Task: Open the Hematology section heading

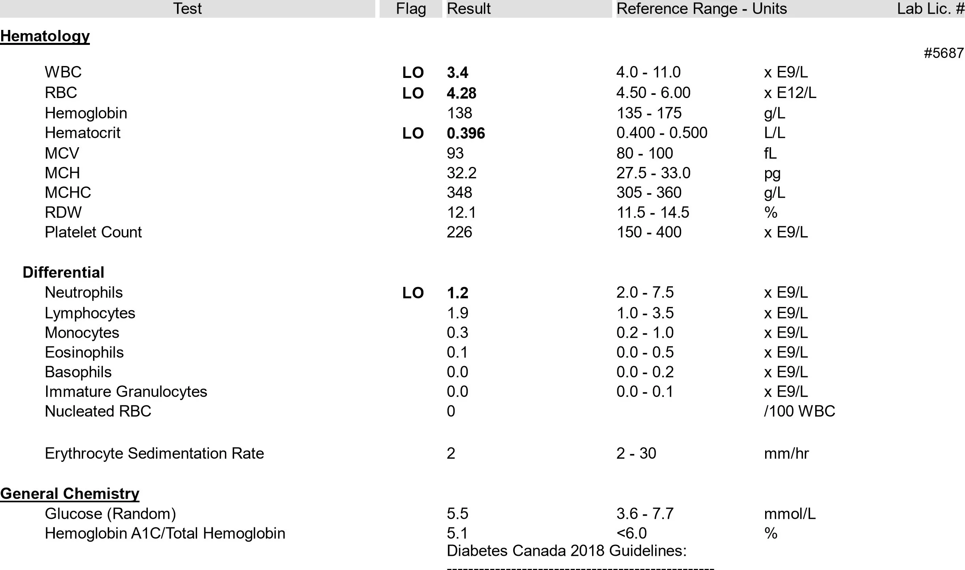Action: [x=45, y=36]
